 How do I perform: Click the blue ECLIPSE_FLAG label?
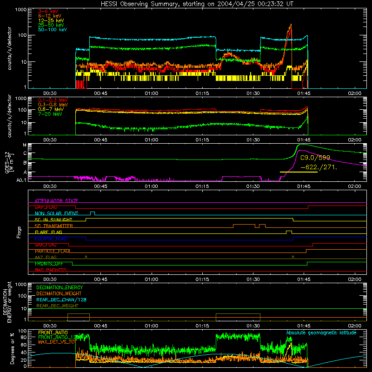point(51,239)
